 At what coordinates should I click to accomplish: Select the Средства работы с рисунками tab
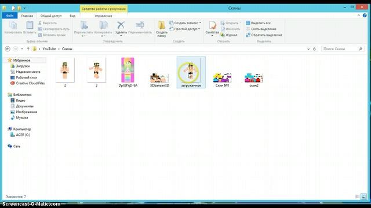pyautogui.click(x=104, y=9)
